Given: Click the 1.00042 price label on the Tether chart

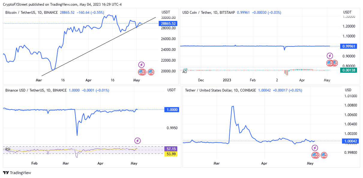Looking at the screenshot, I should [x=350, y=141].
